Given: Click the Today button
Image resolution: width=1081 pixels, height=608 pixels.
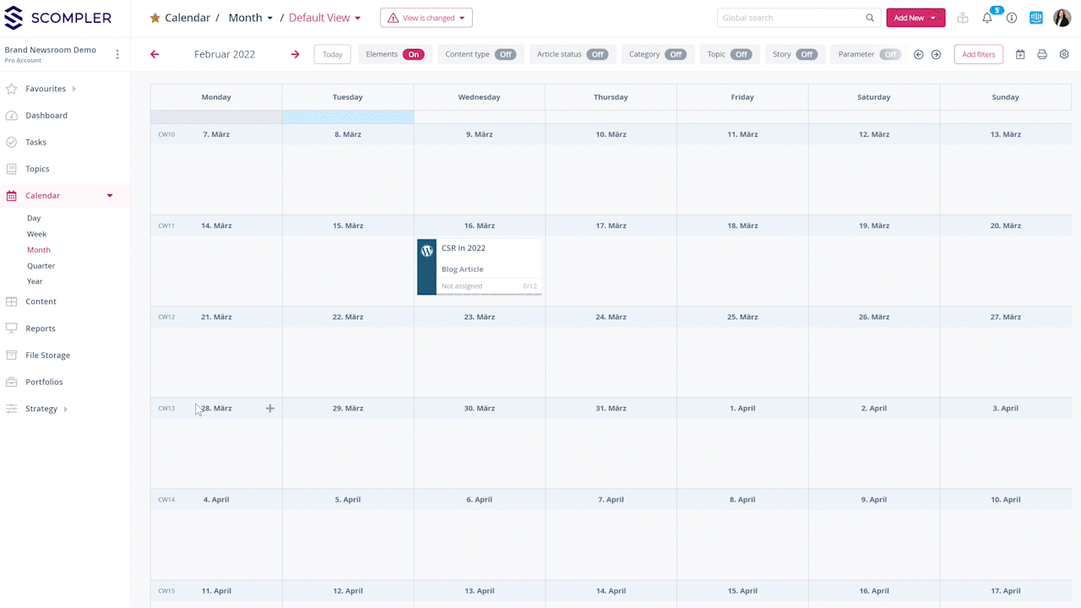Looking at the screenshot, I should (332, 54).
